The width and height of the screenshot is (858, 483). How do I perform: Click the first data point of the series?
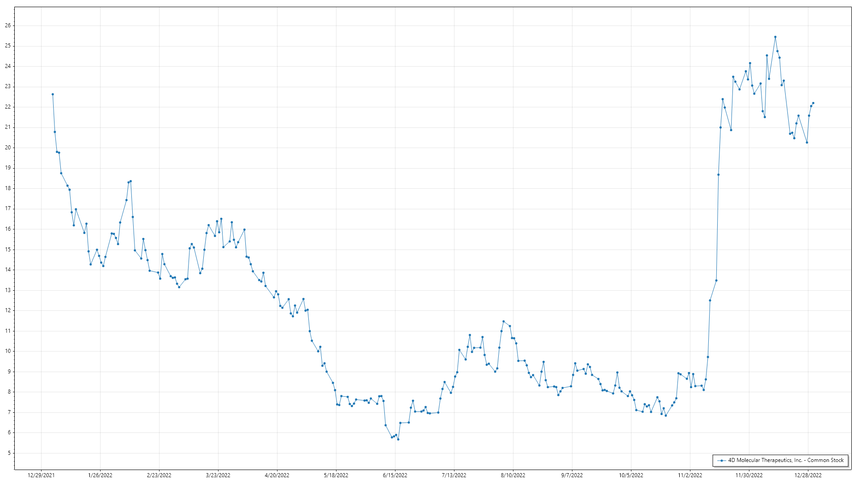click(53, 94)
